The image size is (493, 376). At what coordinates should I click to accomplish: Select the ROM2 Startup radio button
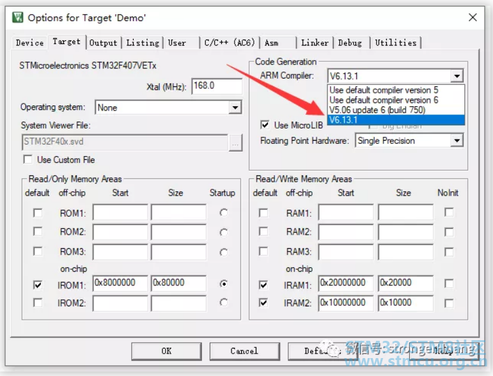[x=224, y=232]
